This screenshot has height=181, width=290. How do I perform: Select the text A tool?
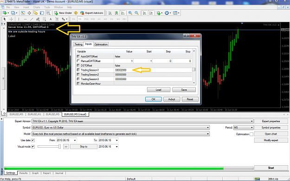(51, 19)
